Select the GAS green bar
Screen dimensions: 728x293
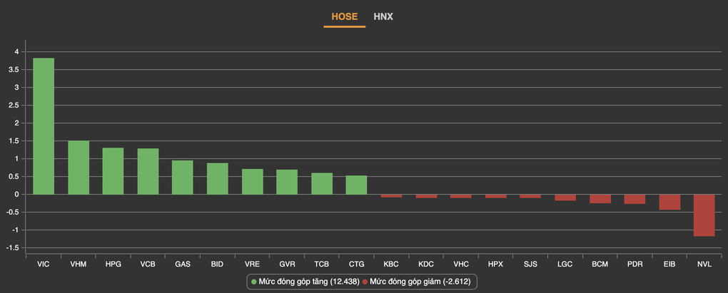[x=183, y=177]
